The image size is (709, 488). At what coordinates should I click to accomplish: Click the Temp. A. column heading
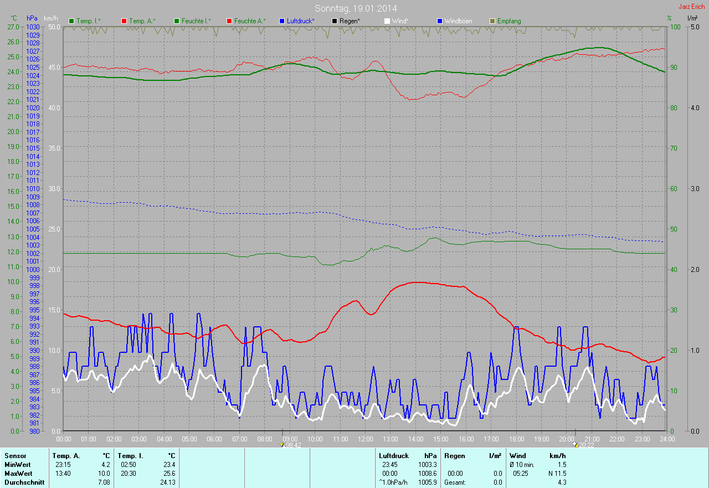coord(66,456)
